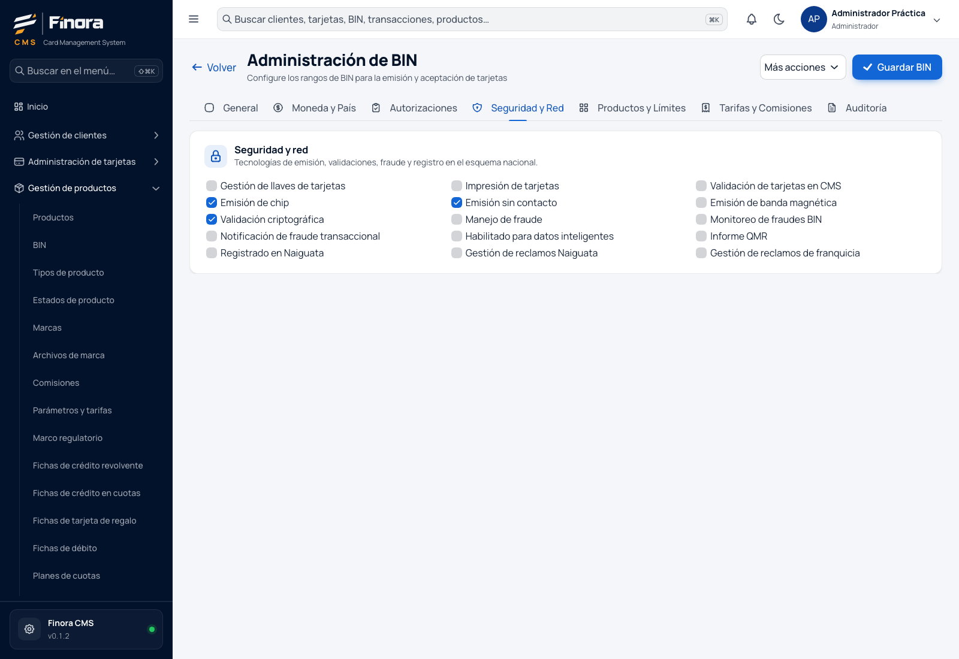959x659 pixels.
Task: Click the Administración de tarjetas card icon
Action: click(19, 162)
